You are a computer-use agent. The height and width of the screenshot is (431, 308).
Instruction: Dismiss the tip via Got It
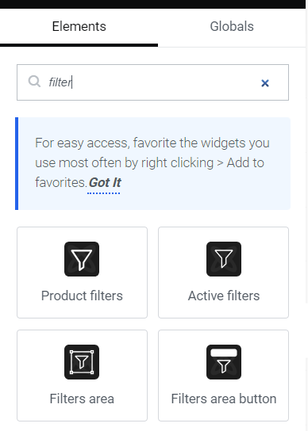105,182
